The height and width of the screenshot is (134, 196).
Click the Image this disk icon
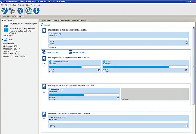(x=71, y=52)
